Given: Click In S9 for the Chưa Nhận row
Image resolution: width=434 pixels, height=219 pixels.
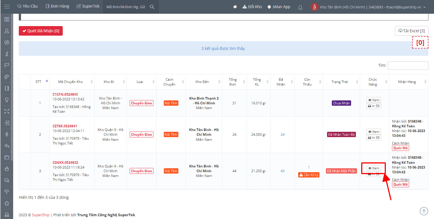Looking at the screenshot, I should (374, 106).
